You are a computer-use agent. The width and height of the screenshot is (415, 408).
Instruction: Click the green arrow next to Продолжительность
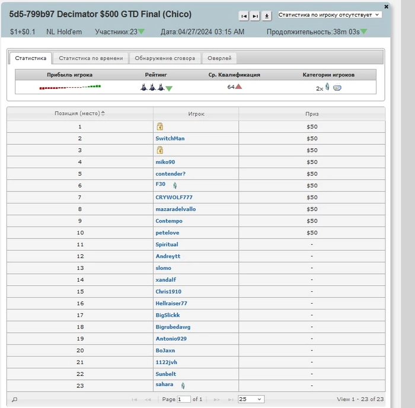[363, 32]
